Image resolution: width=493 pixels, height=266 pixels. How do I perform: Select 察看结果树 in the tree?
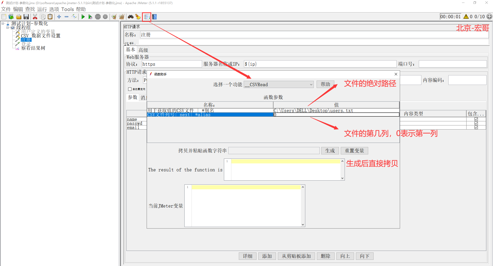tap(33, 48)
